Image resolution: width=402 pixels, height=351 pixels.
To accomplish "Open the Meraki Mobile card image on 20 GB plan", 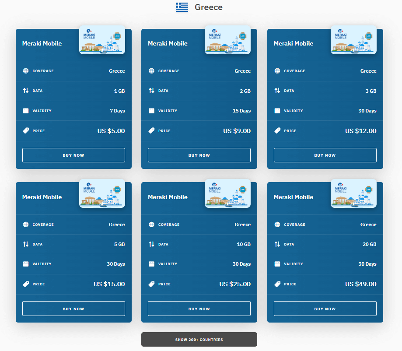I will click(x=353, y=193).
